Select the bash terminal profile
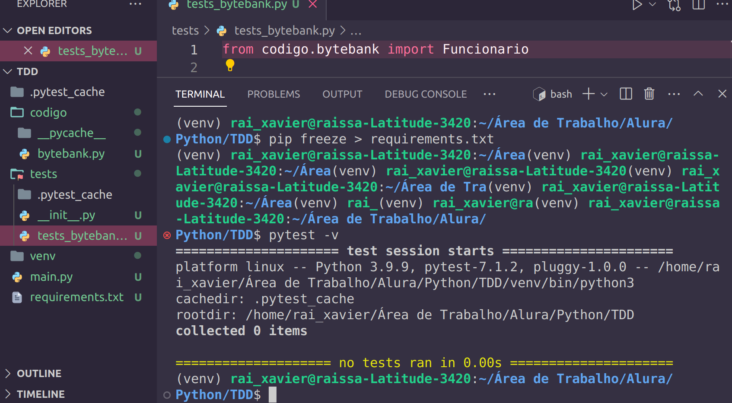Screen dimensions: 732x403 553,94
